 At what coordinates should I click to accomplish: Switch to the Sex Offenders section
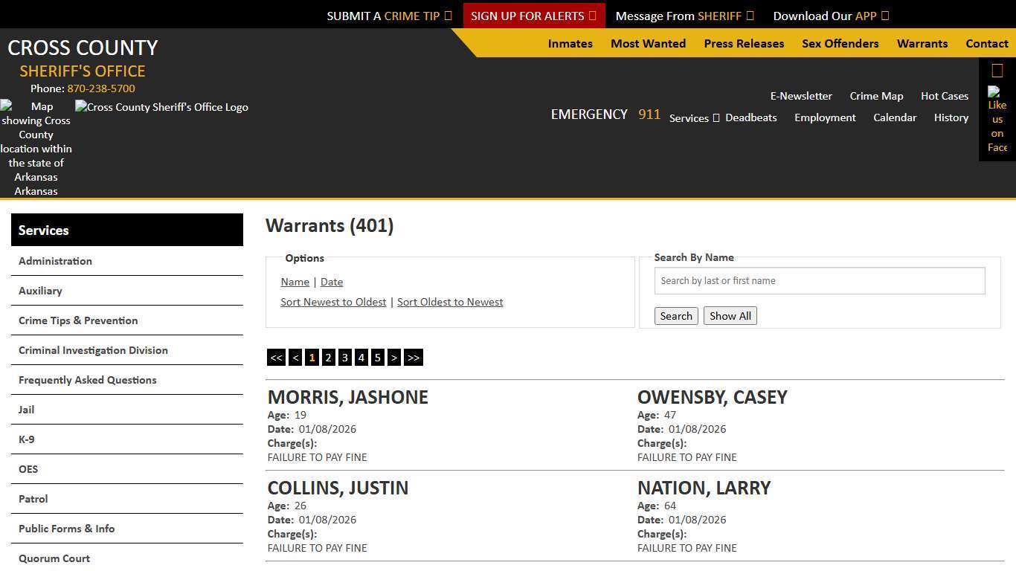point(840,44)
